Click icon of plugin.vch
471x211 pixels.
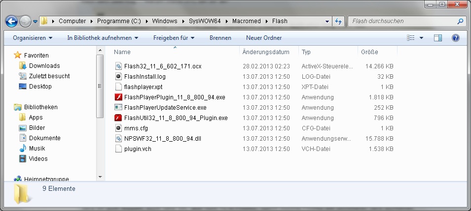coord(118,149)
